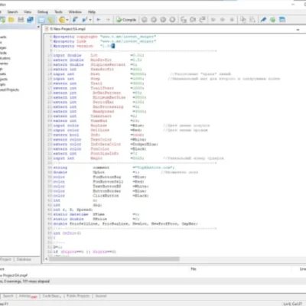This screenshot has width=306, height=306.
Task: Click the first round debug start icon
Action: (x=145, y=20)
